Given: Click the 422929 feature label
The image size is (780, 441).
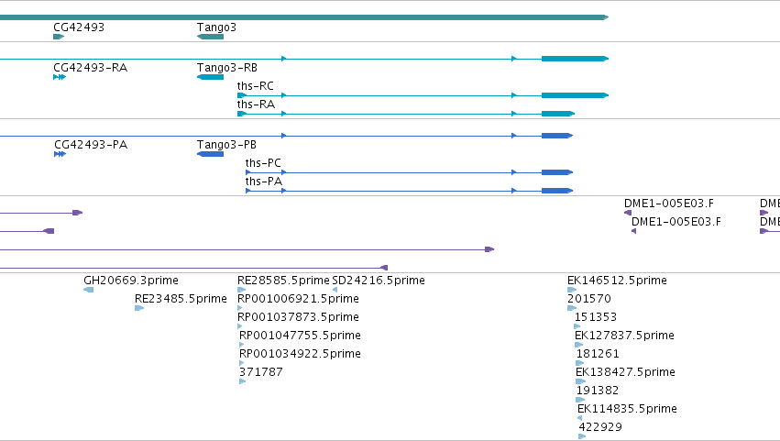Looking at the screenshot, I should point(600,426).
